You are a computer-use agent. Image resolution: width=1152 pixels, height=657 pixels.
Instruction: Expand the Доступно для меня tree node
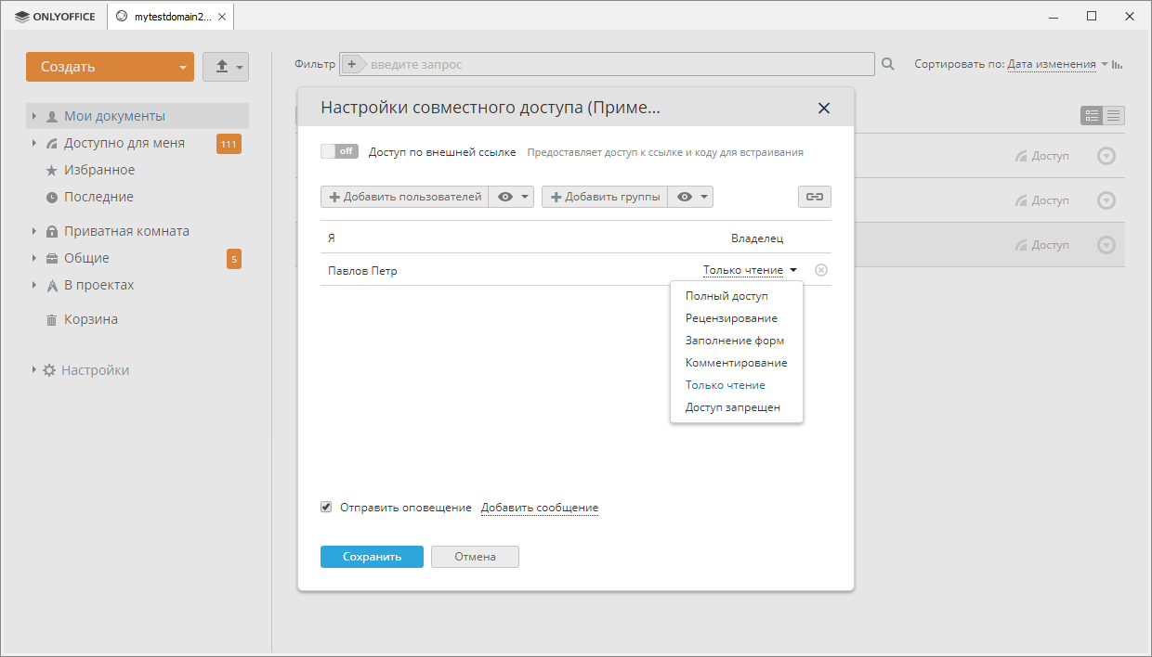(34, 143)
